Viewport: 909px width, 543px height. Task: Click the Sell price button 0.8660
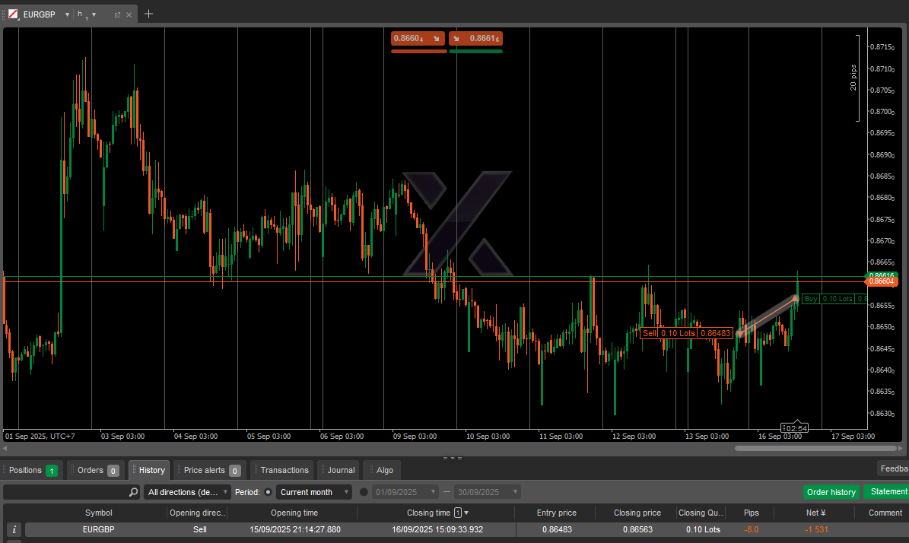coord(418,38)
